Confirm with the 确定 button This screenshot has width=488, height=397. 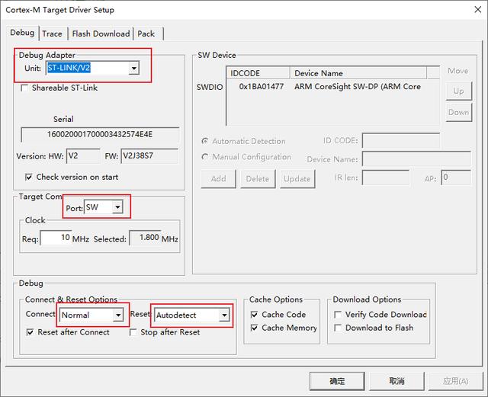coord(337,381)
